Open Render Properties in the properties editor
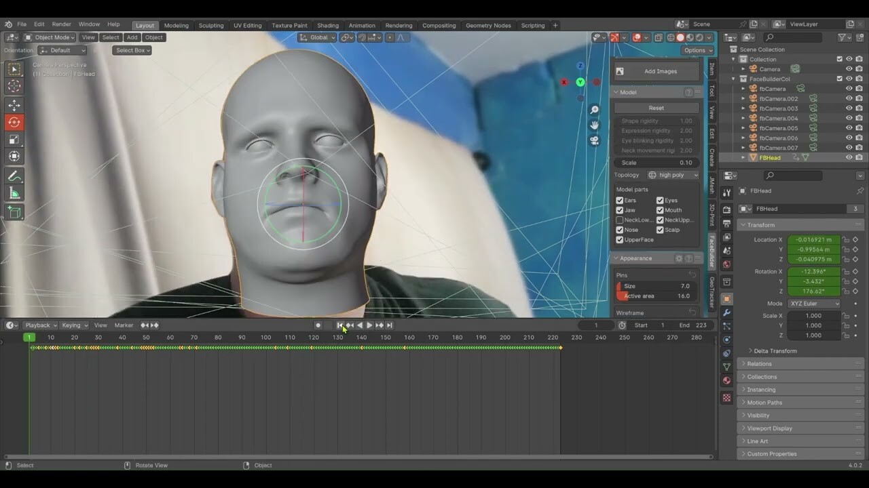Image resolution: width=869 pixels, height=488 pixels. click(726, 209)
